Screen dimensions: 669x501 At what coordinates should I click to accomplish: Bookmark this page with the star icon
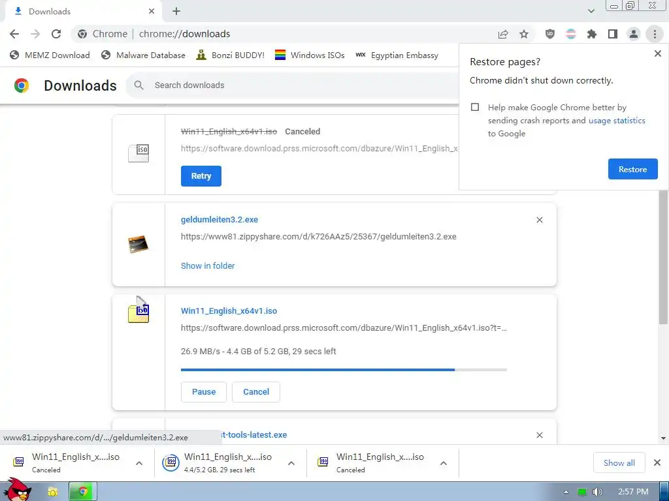(x=524, y=34)
